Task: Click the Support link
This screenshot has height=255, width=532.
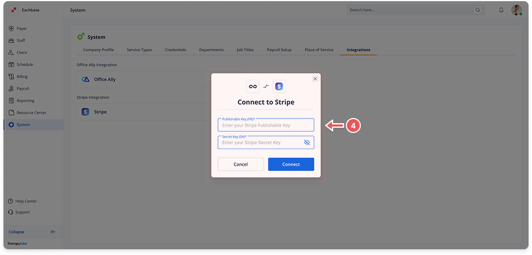Action: [x=22, y=212]
